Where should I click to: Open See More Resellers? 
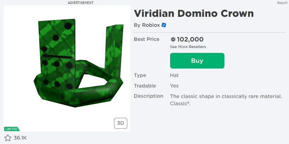coord(188,47)
